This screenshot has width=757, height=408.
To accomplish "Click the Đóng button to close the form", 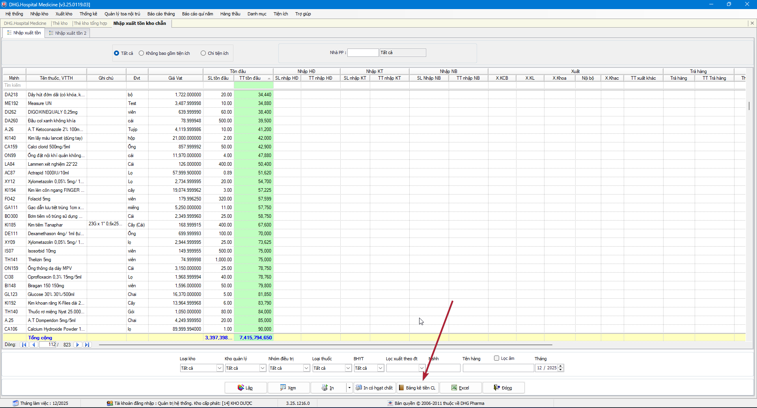I will point(503,388).
